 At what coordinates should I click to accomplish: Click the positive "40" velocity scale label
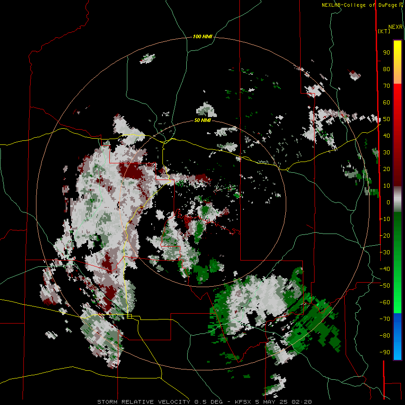click(x=387, y=135)
